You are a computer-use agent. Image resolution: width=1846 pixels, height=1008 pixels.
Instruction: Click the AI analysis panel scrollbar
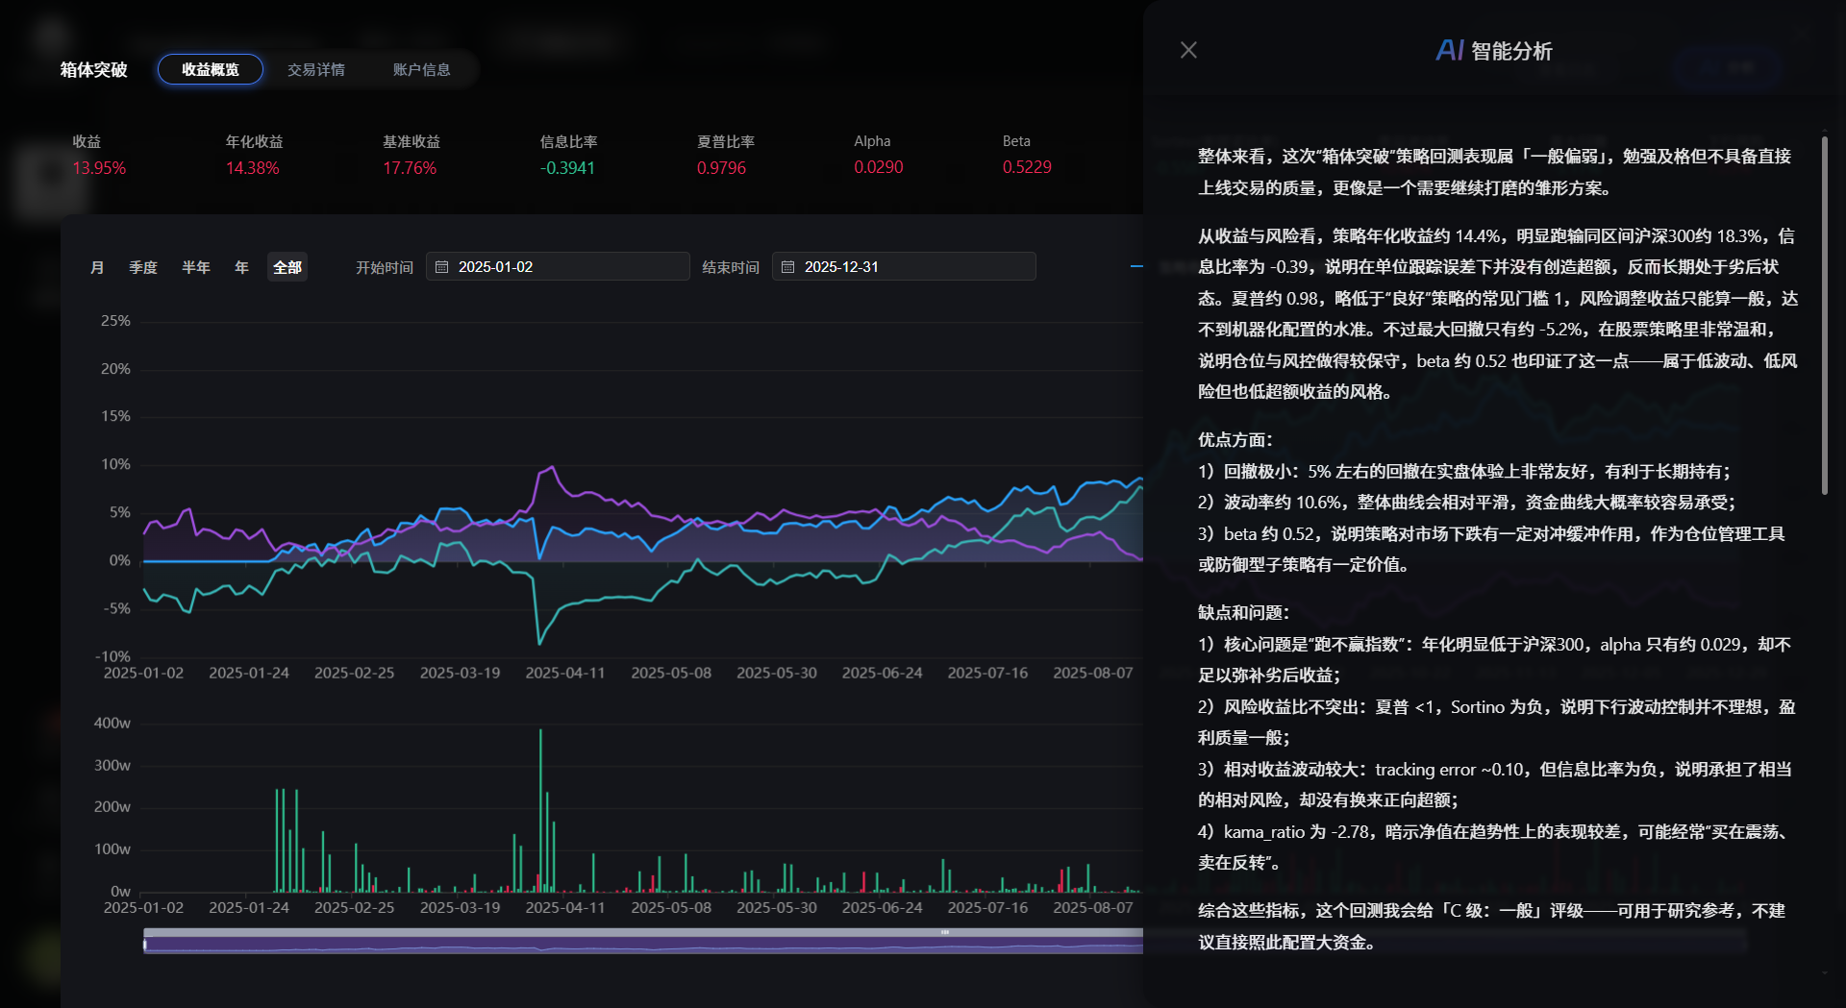pos(1824,315)
